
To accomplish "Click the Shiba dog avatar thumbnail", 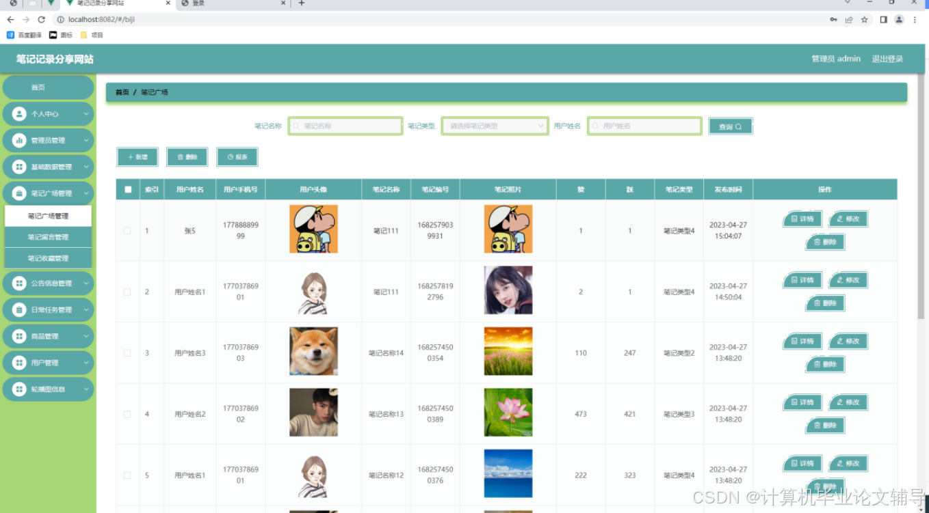I will click(x=313, y=351).
